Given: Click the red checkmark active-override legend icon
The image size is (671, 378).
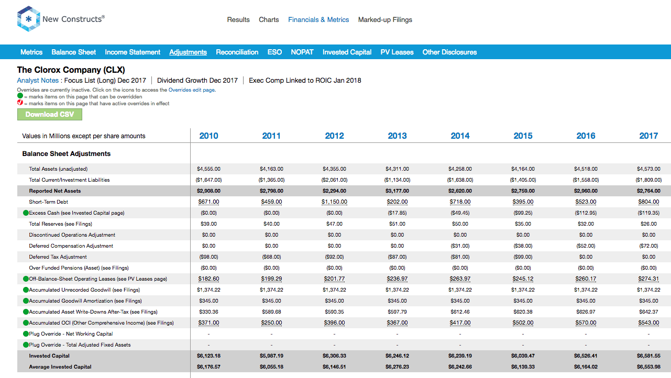Looking at the screenshot, I should coord(20,103).
